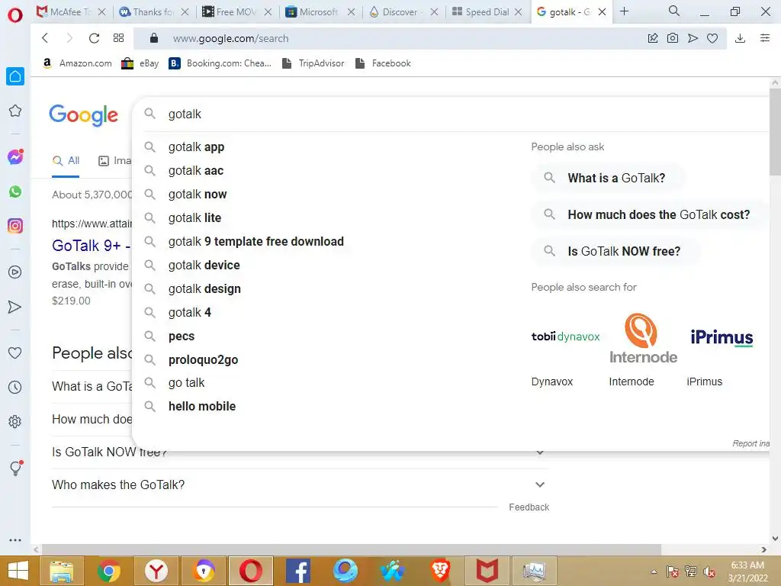Click the address bar URL

pos(230,38)
